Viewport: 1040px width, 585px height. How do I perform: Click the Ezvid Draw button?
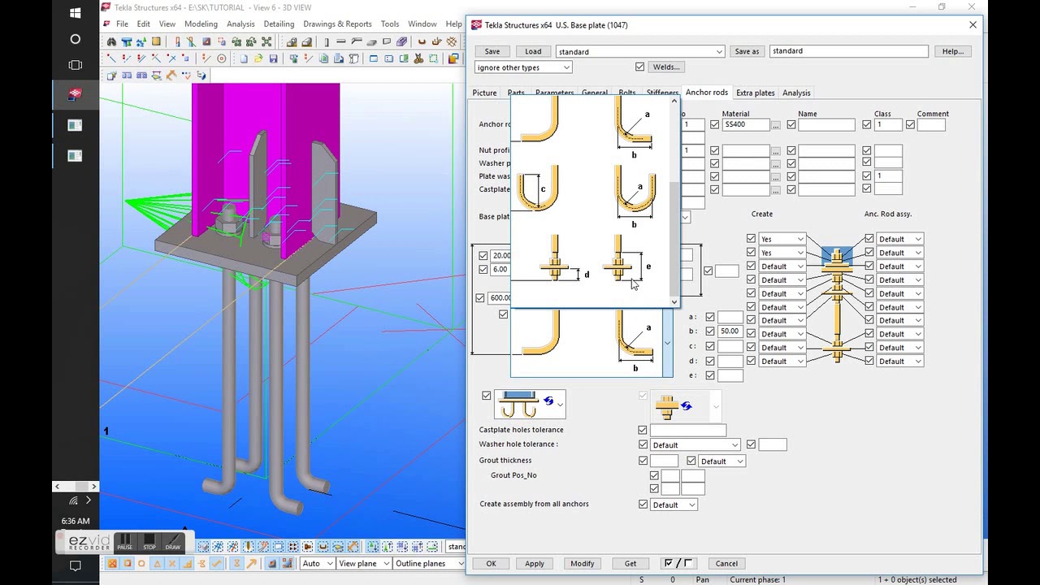click(172, 542)
